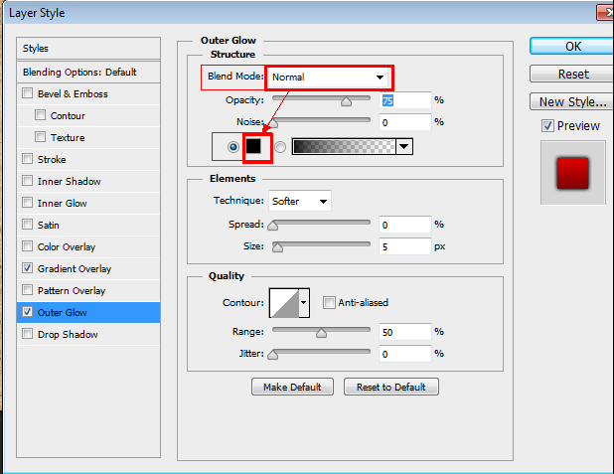
Task: Click the New Style button
Action: tap(572, 101)
